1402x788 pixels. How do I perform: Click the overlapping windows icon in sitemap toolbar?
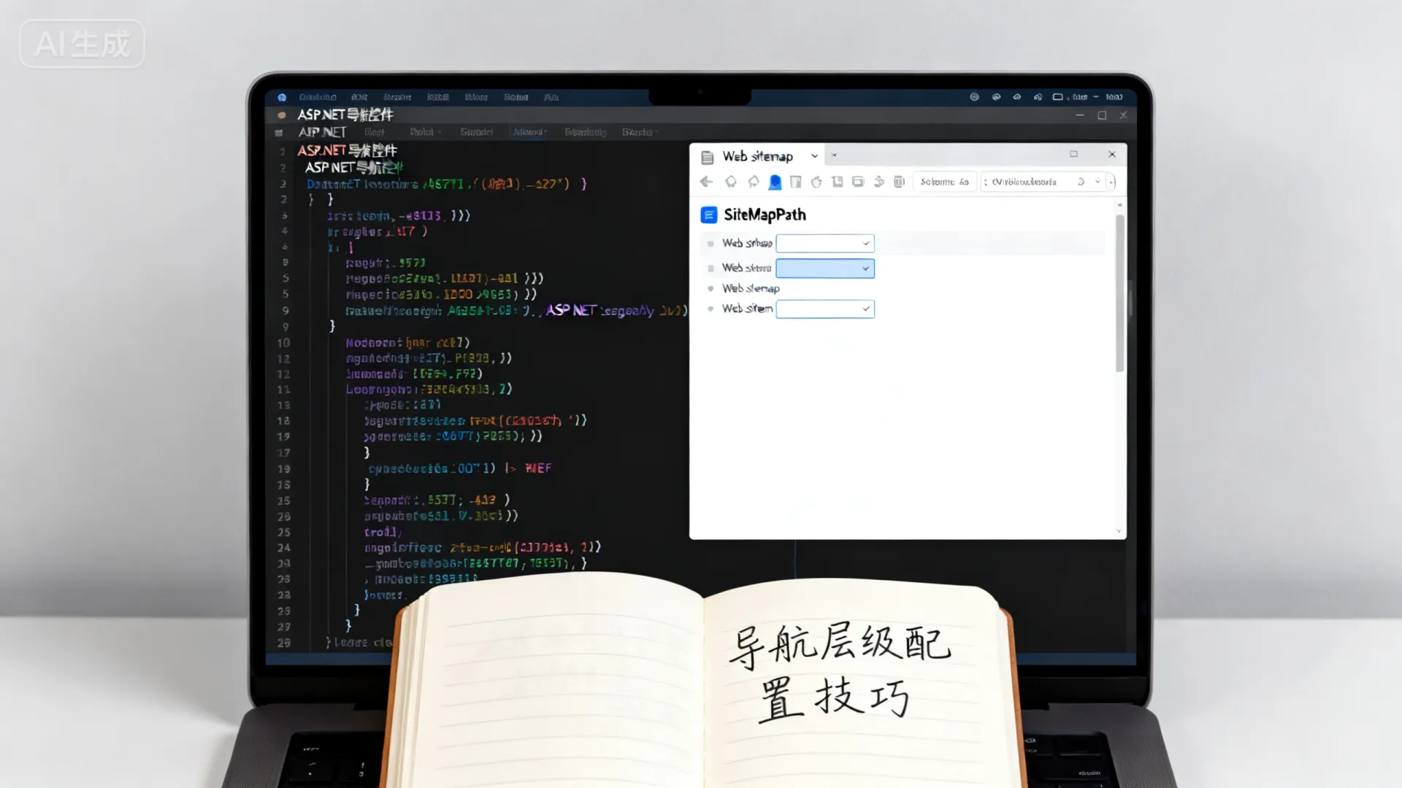coord(858,182)
